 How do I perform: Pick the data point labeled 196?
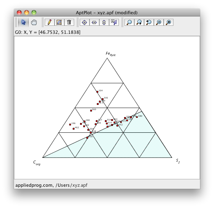click(x=70, y=124)
